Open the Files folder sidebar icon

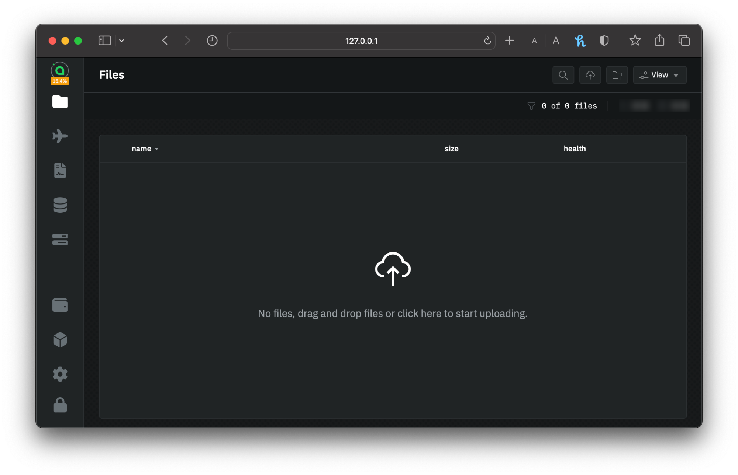coord(60,102)
